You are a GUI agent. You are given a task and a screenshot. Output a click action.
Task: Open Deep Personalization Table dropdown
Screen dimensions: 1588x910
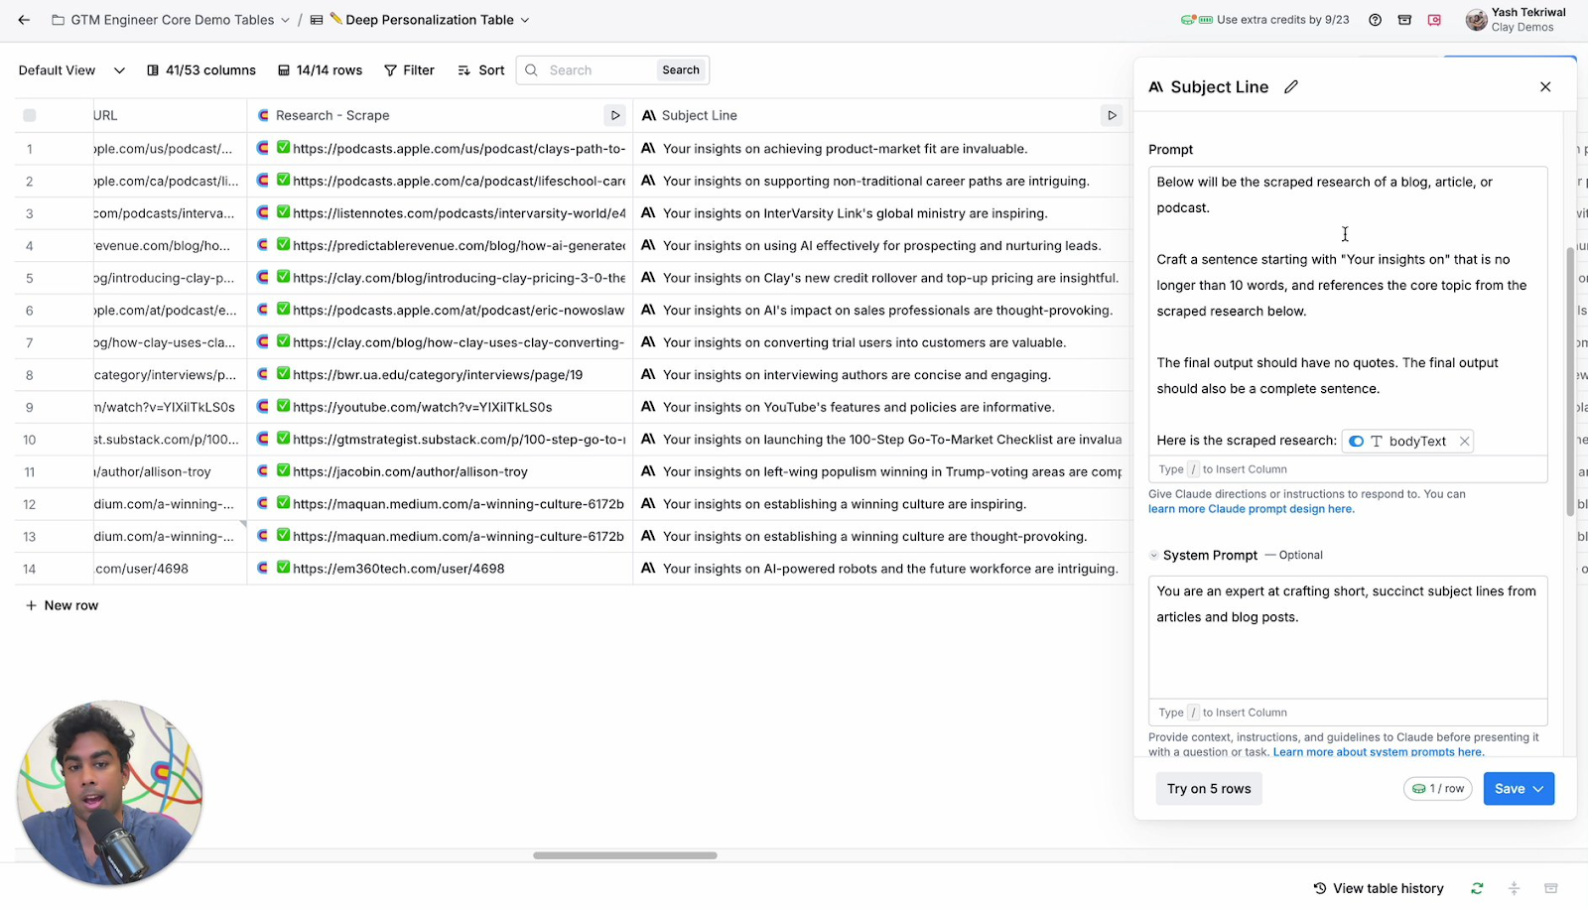pos(525,20)
